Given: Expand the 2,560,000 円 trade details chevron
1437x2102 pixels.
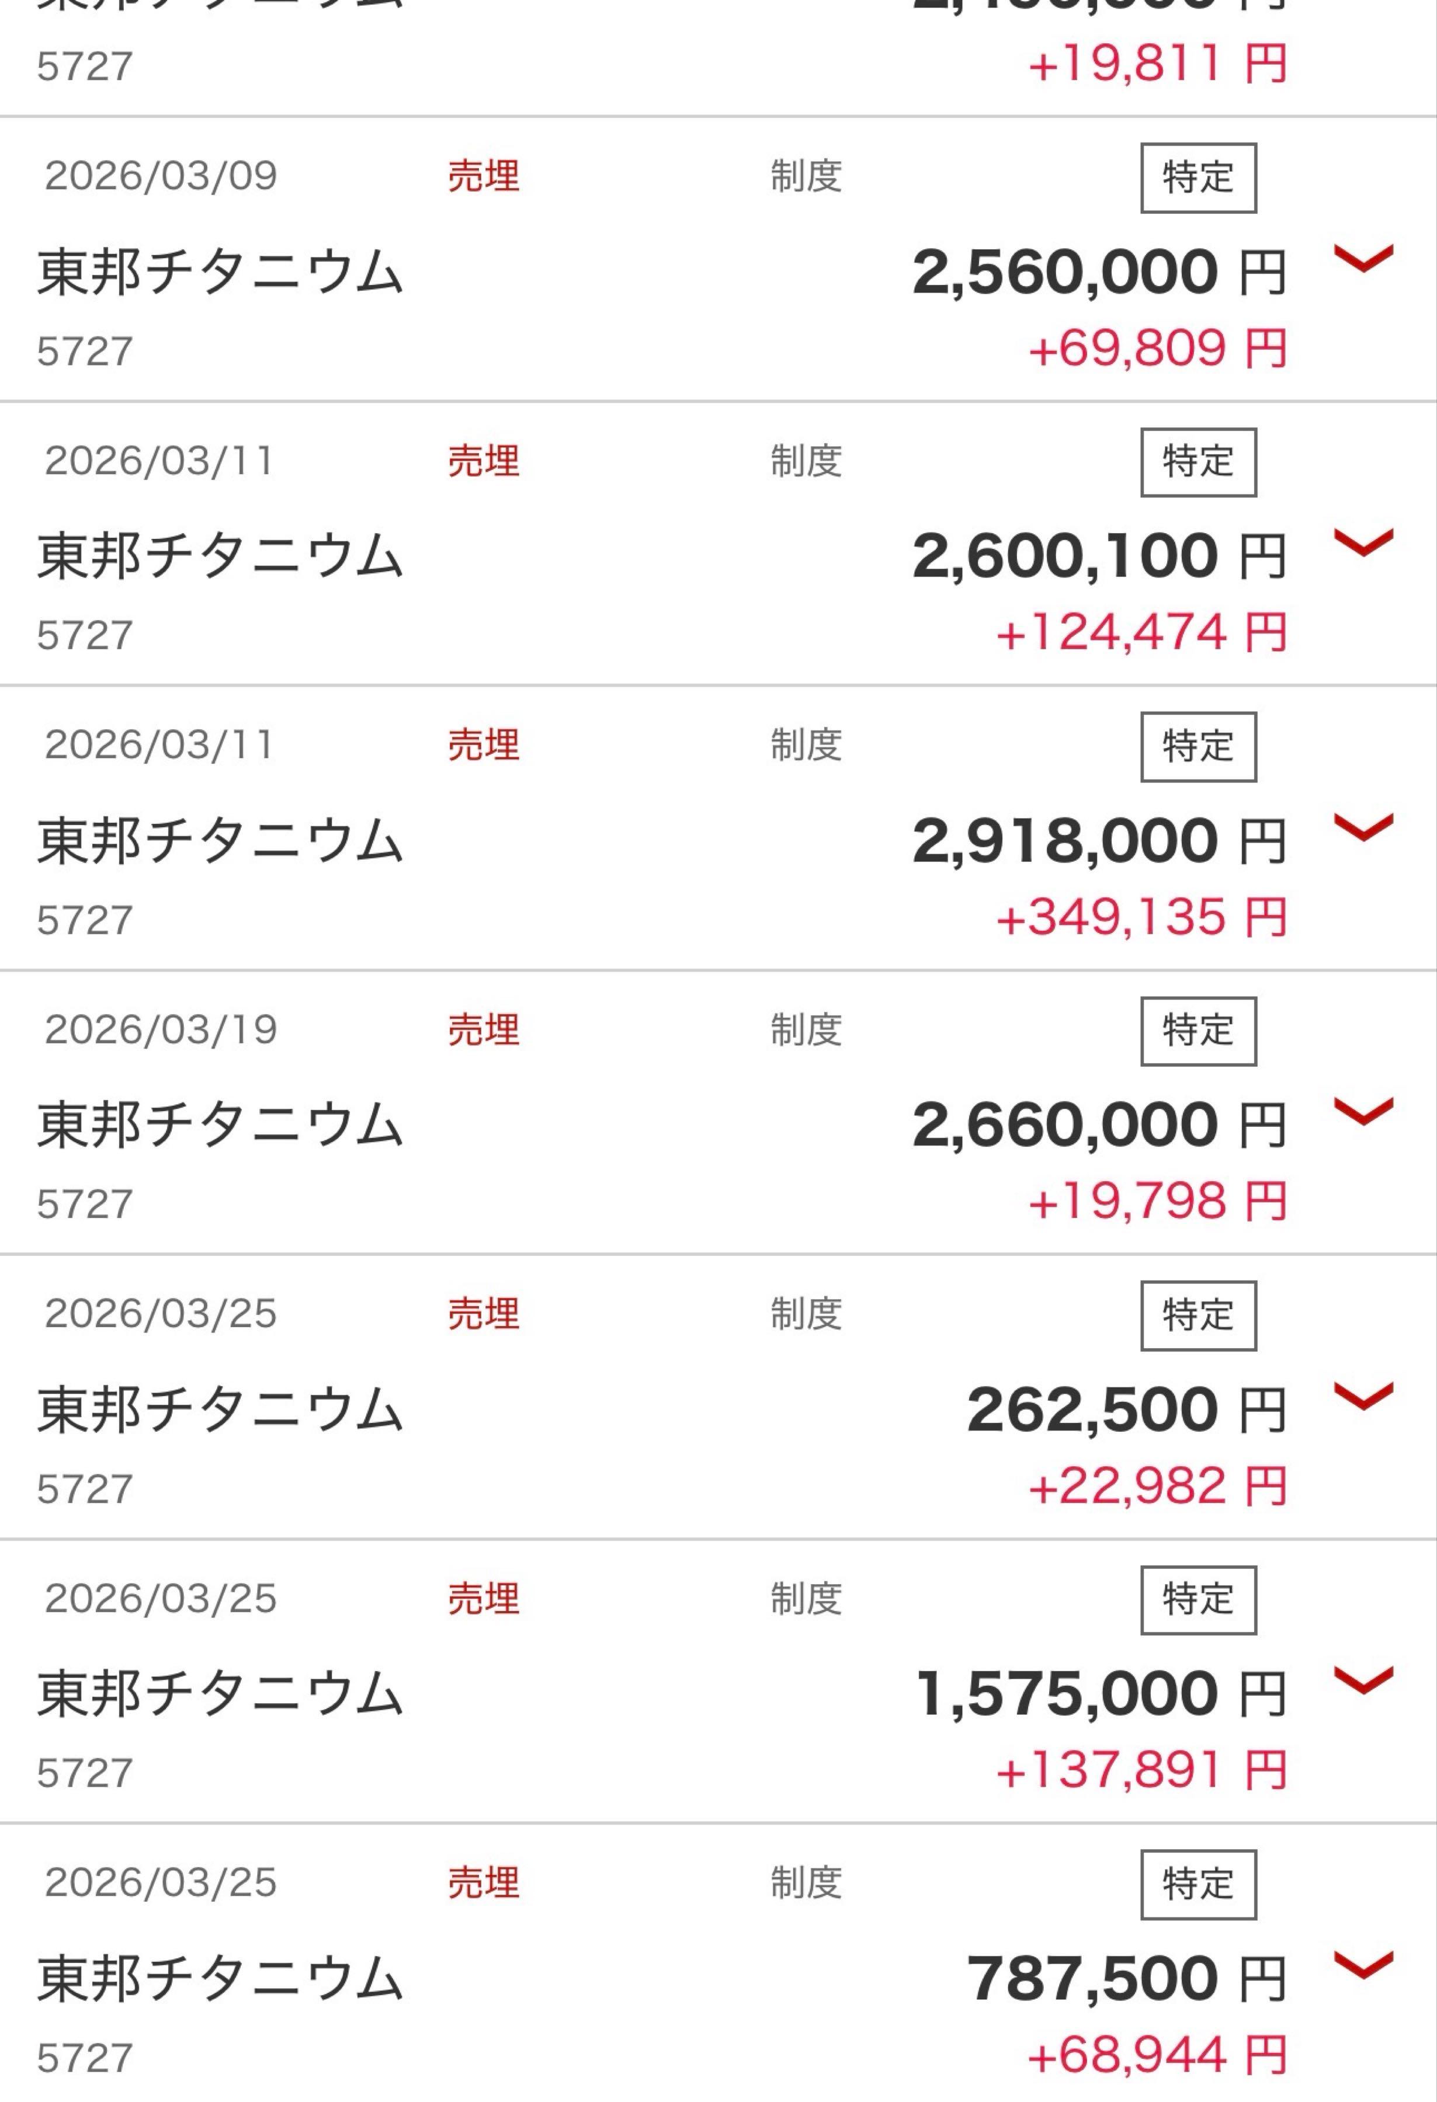Looking at the screenshot, I should 1363,259.
